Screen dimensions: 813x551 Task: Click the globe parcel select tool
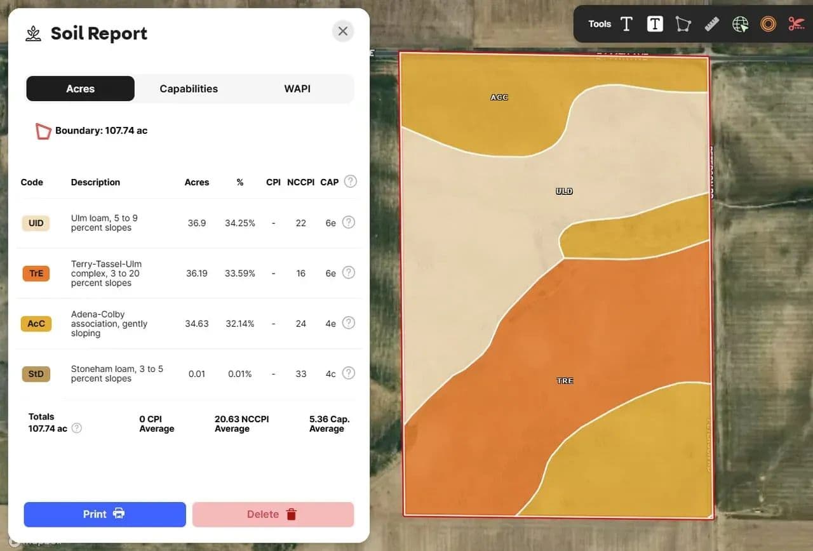pyautogui.click(x=740, y=24)
